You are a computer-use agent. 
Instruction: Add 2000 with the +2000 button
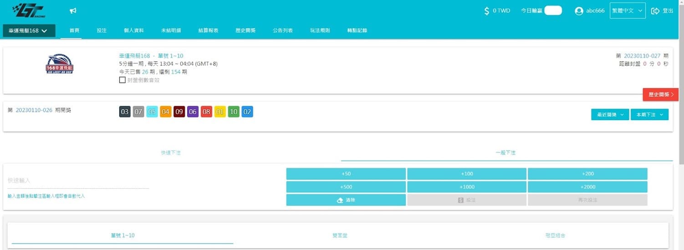[x=587, y=187]
